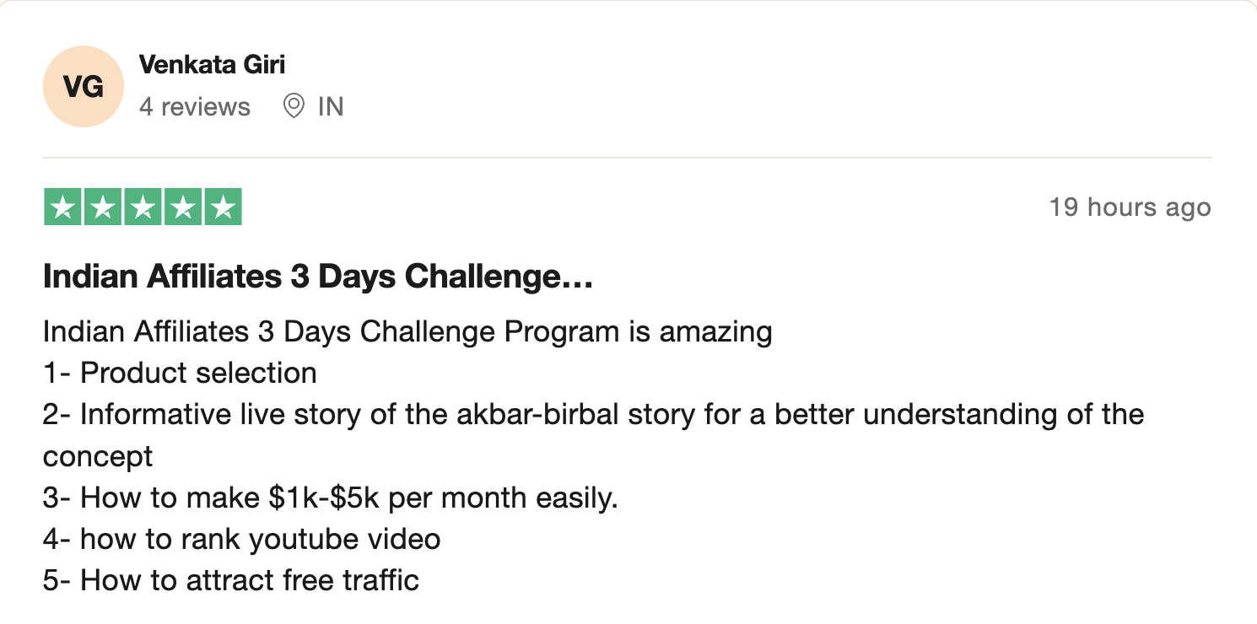Click the second green rating star

103,207
